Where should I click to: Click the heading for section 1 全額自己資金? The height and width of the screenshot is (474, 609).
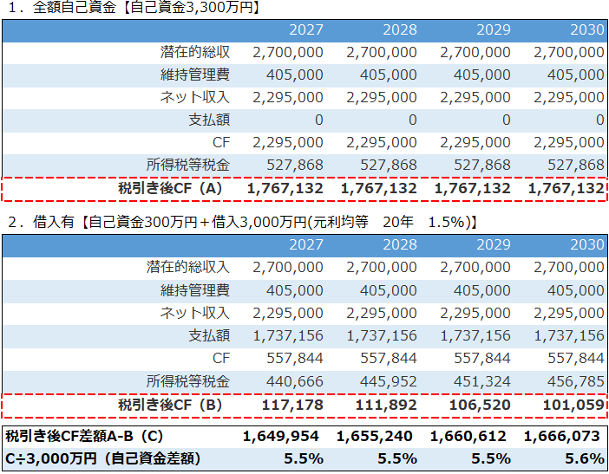[132, 9]
